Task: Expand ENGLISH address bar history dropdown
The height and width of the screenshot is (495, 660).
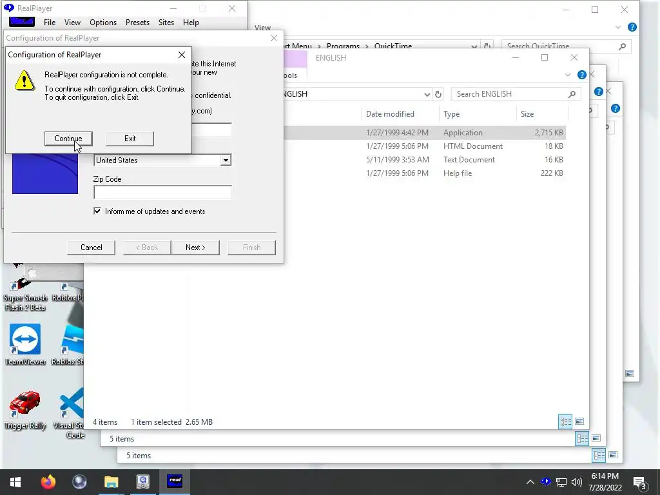Action: [427, 94]
